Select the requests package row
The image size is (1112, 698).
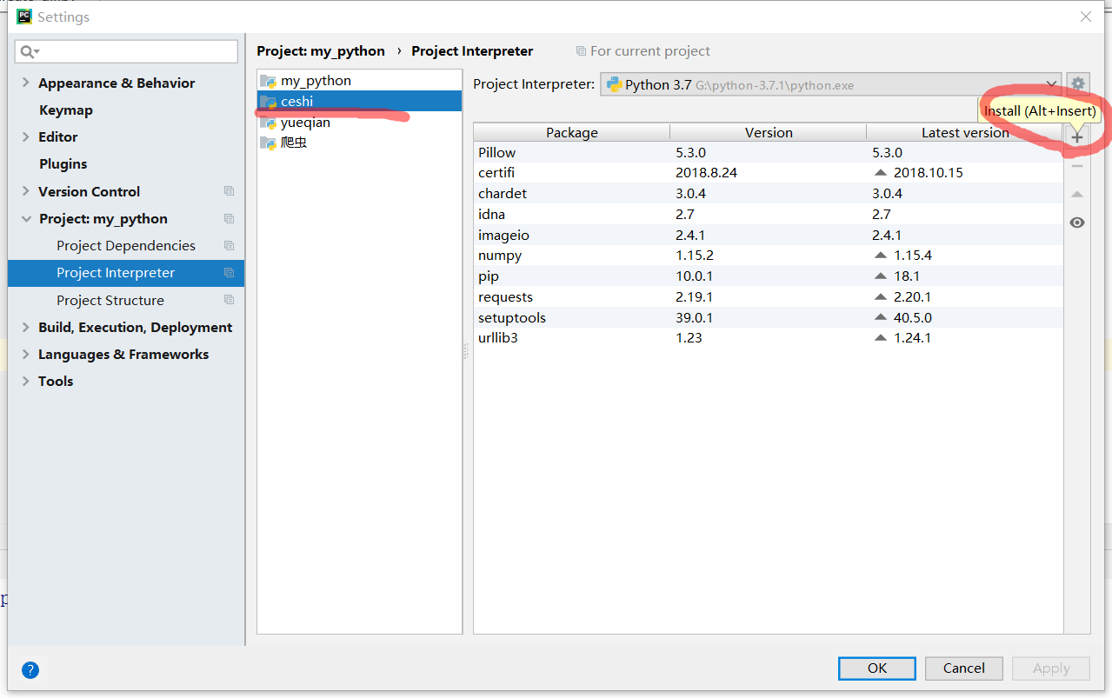pyautogui.click(x=769, y=296)
